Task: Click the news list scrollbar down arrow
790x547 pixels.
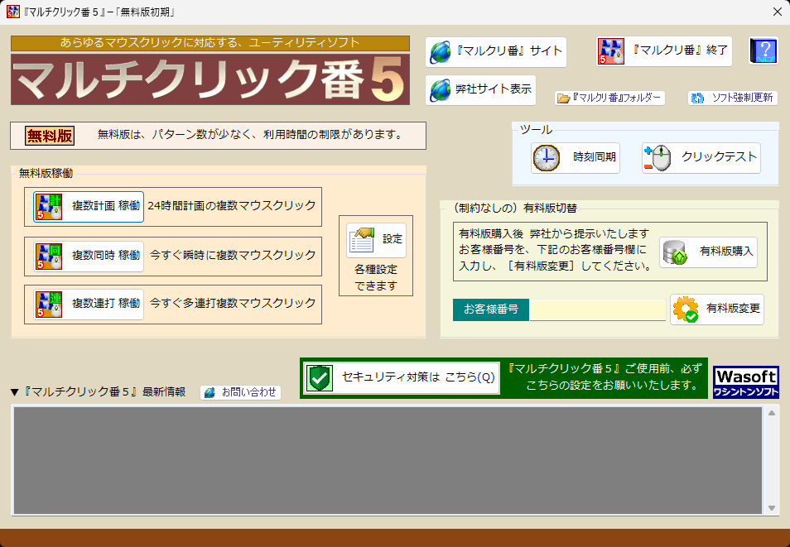Action: click(x=771, y=508)
